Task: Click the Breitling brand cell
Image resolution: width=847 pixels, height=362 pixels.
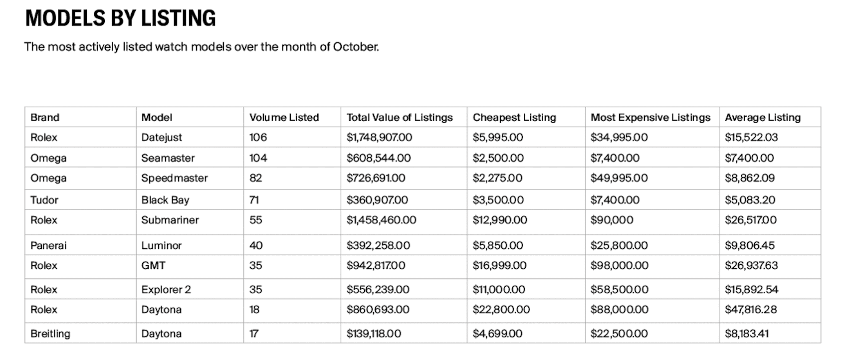Action: [x=50, y=334]
